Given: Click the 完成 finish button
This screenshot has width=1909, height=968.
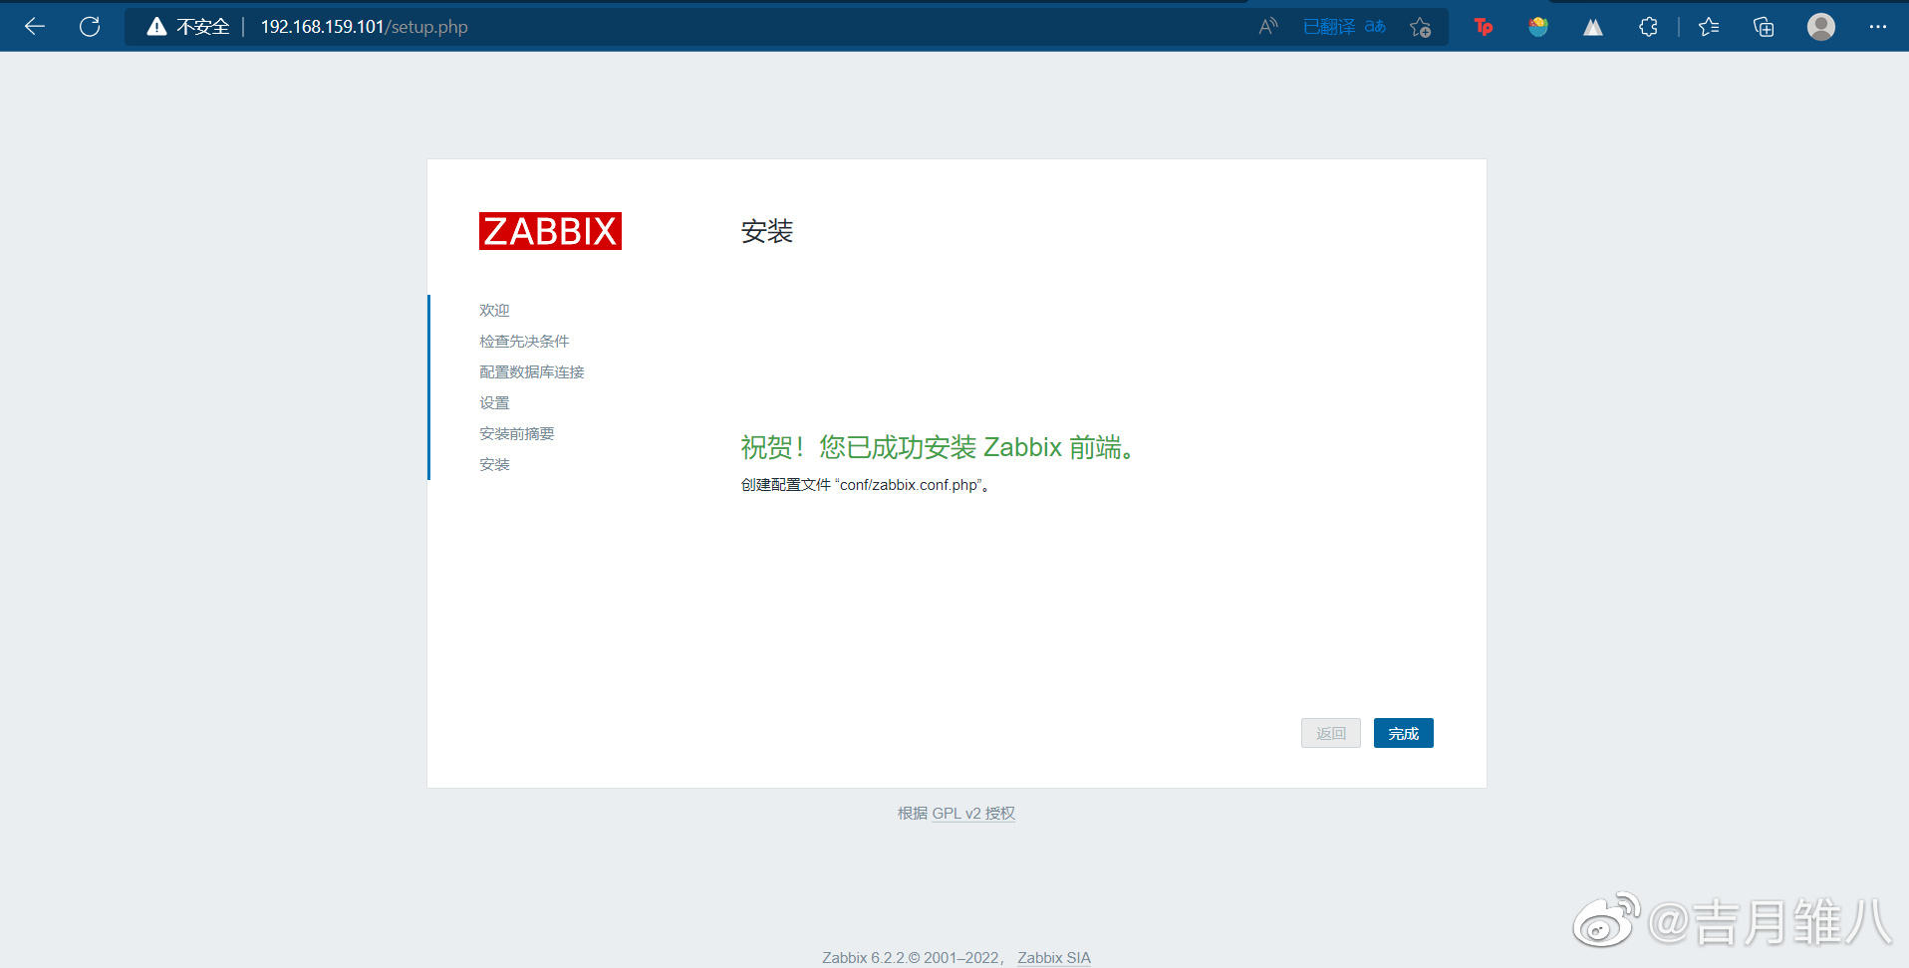Looking at the screenshot, I should point(1403,733).
